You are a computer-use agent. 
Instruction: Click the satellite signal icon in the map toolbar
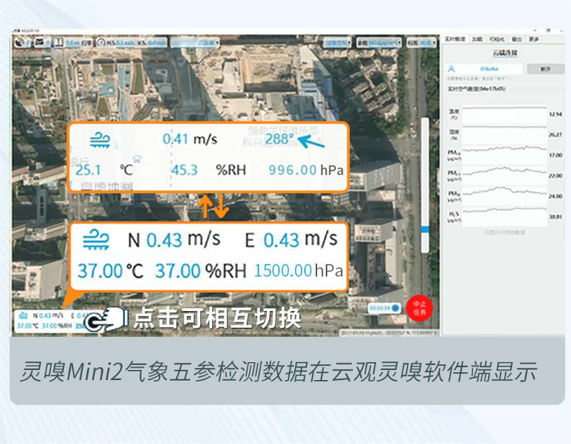tap(19, 43)
